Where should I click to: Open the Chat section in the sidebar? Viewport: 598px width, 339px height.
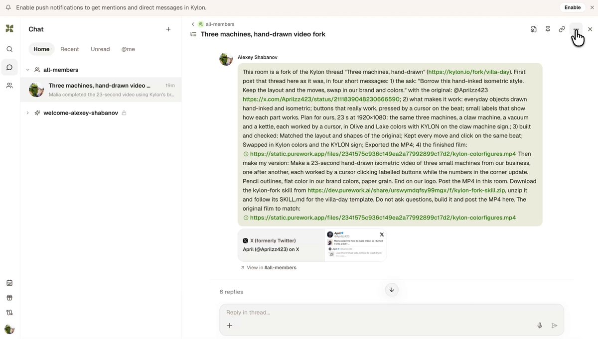click(9, 67)
